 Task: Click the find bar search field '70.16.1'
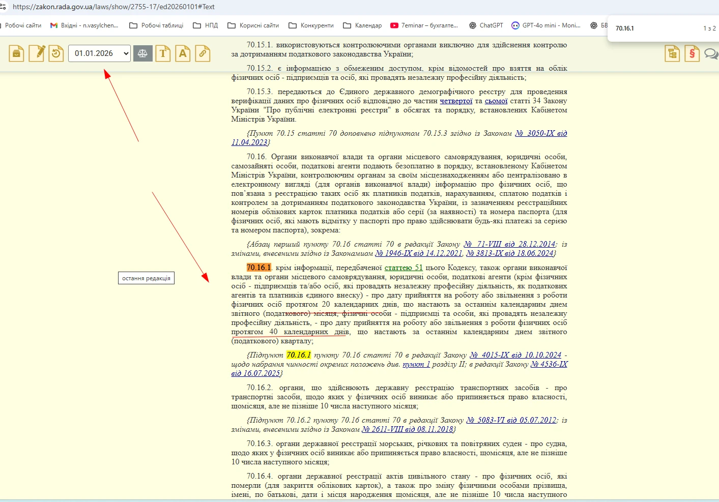tap(651, 28)
